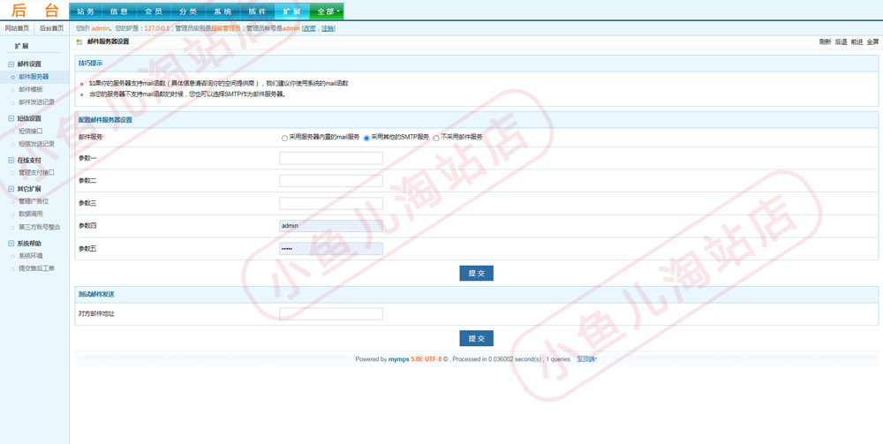The image size is (883, 444).
Task: Open the 插件 top menu
Action: 257,11
